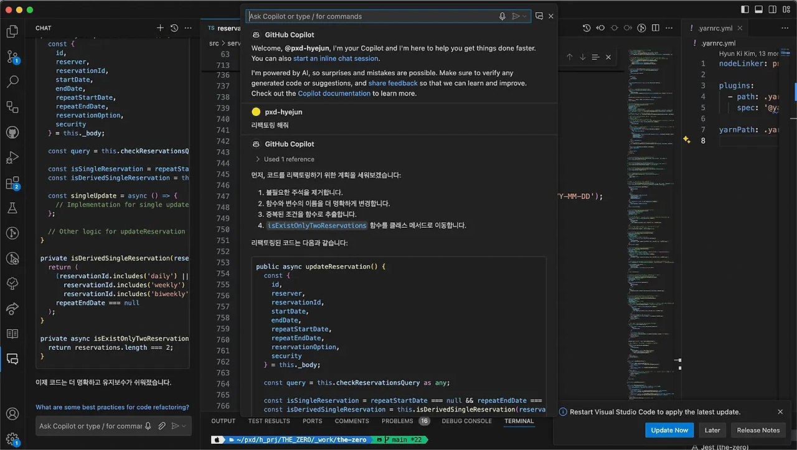The width and height of the screenshot is (797, 450).
Task: Toggle find in selection
Action: pyautogui.click(x=596, y=57)
